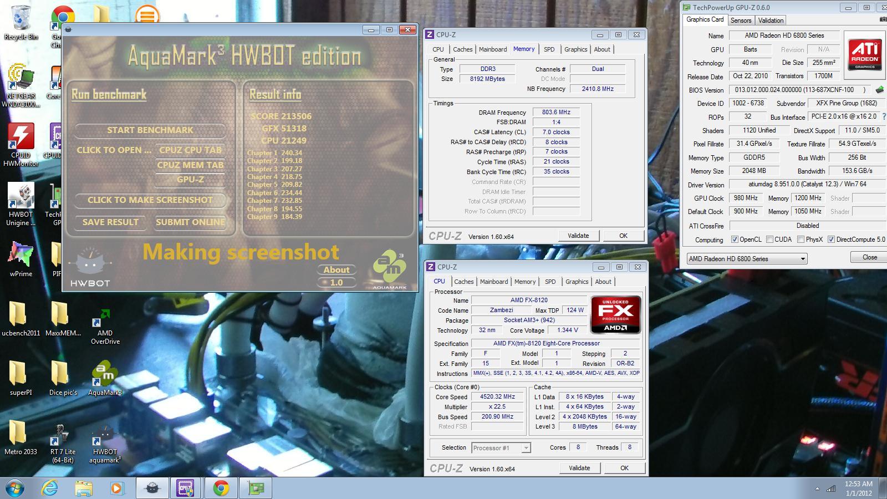Click the GPU-Z camera screenshot icon
The height and width of the screenshot is (499, 887).
click(x=883, y=19)
